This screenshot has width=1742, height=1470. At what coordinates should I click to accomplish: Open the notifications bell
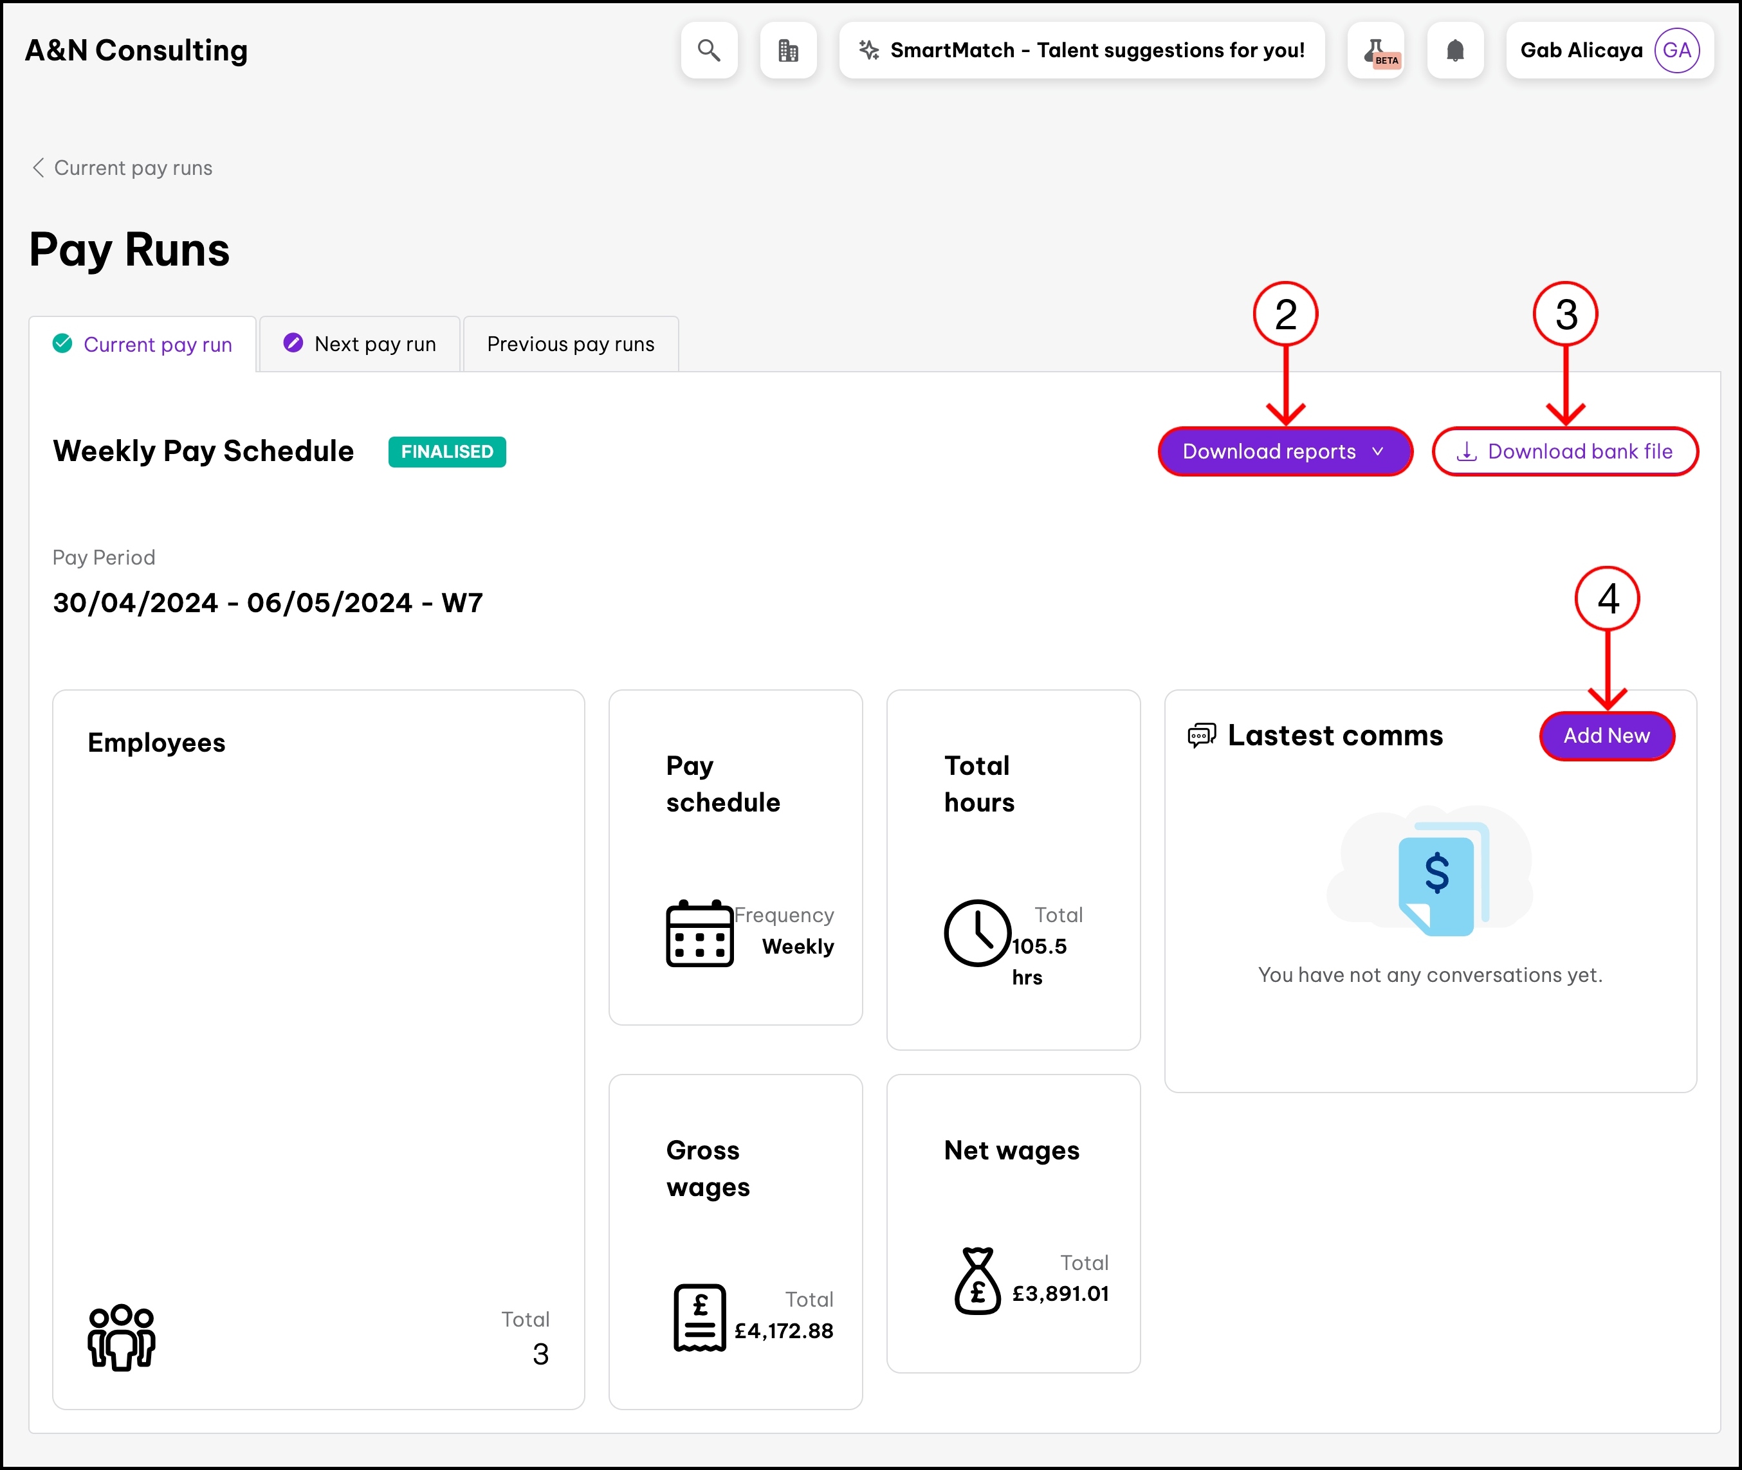(1454, 51)
